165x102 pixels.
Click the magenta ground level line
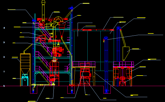point(82,86)
